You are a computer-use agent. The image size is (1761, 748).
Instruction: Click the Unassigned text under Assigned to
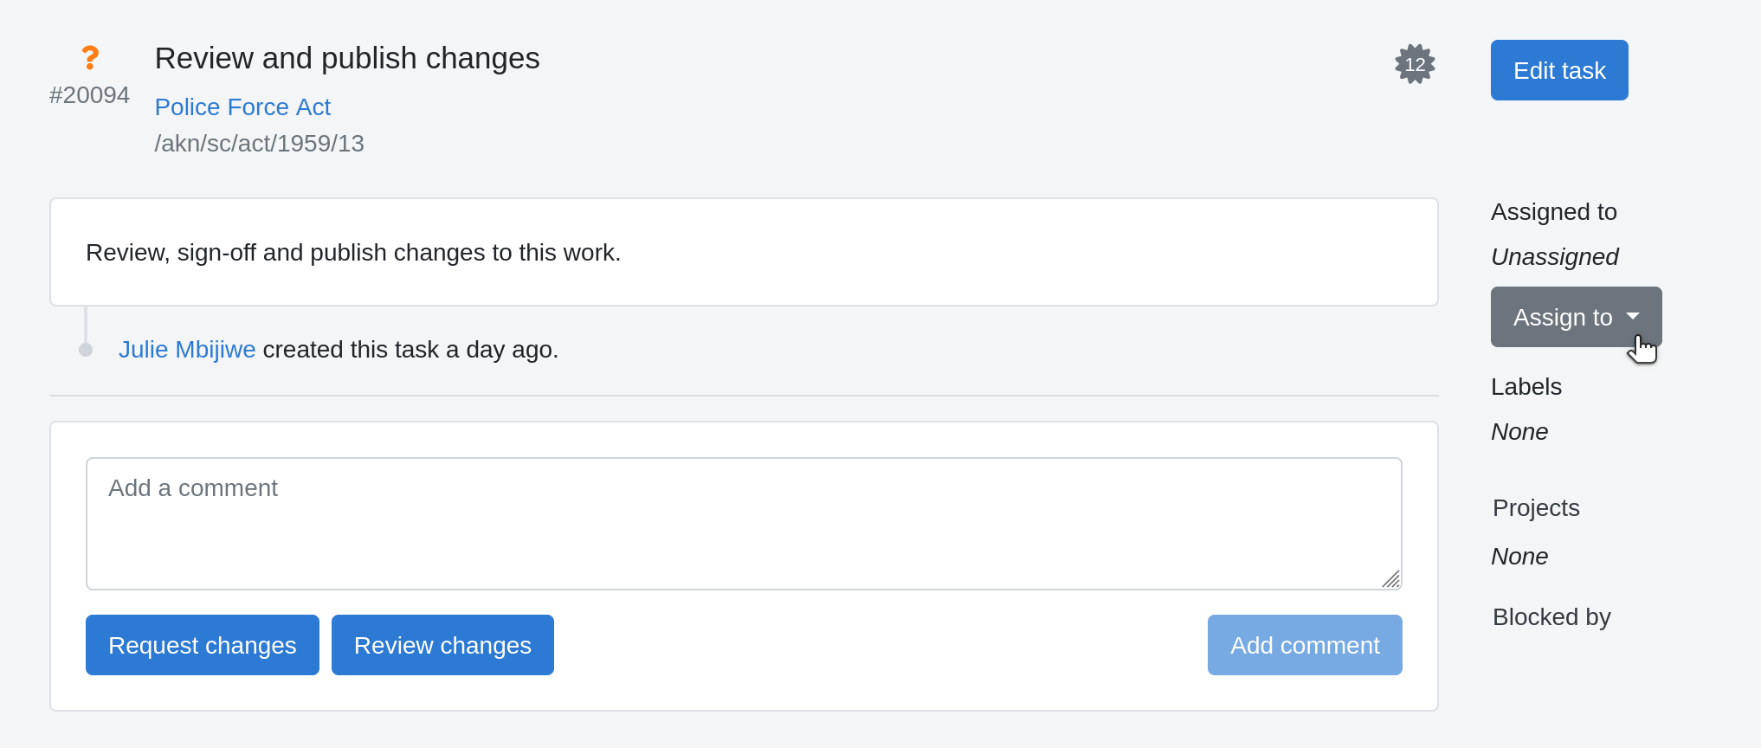[1554, 256]
